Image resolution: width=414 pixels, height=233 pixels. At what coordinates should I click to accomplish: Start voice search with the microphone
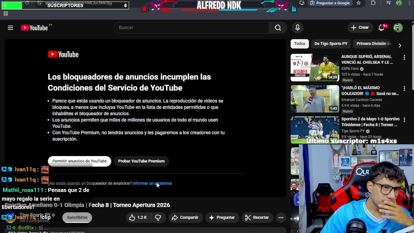pyautogui.click(x=298, y=28)
